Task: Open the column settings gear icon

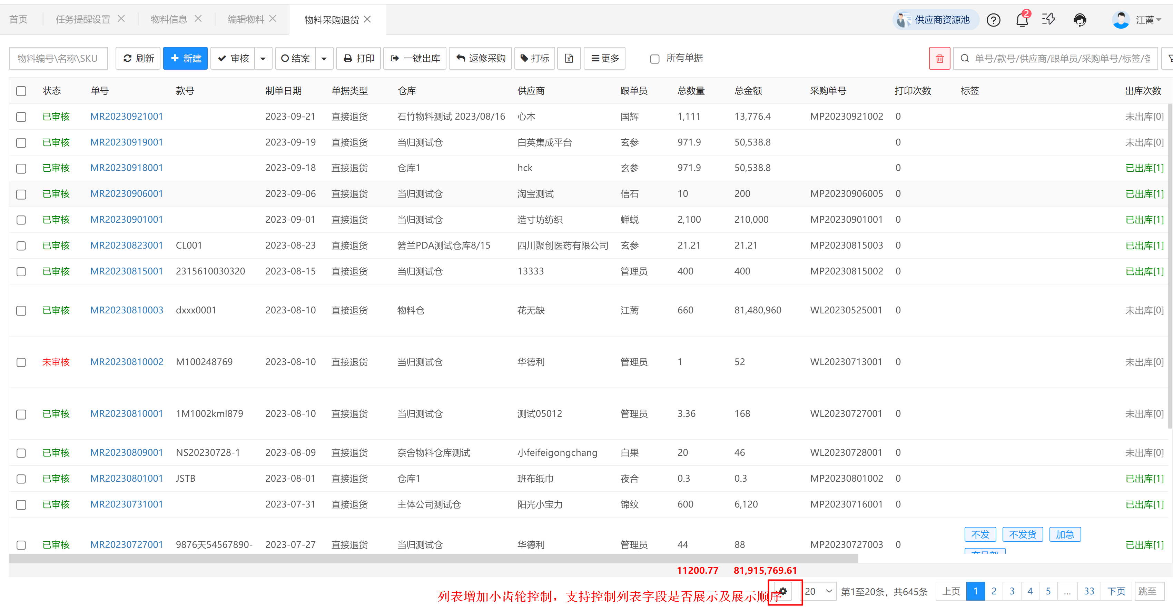Action: point(783,591)
